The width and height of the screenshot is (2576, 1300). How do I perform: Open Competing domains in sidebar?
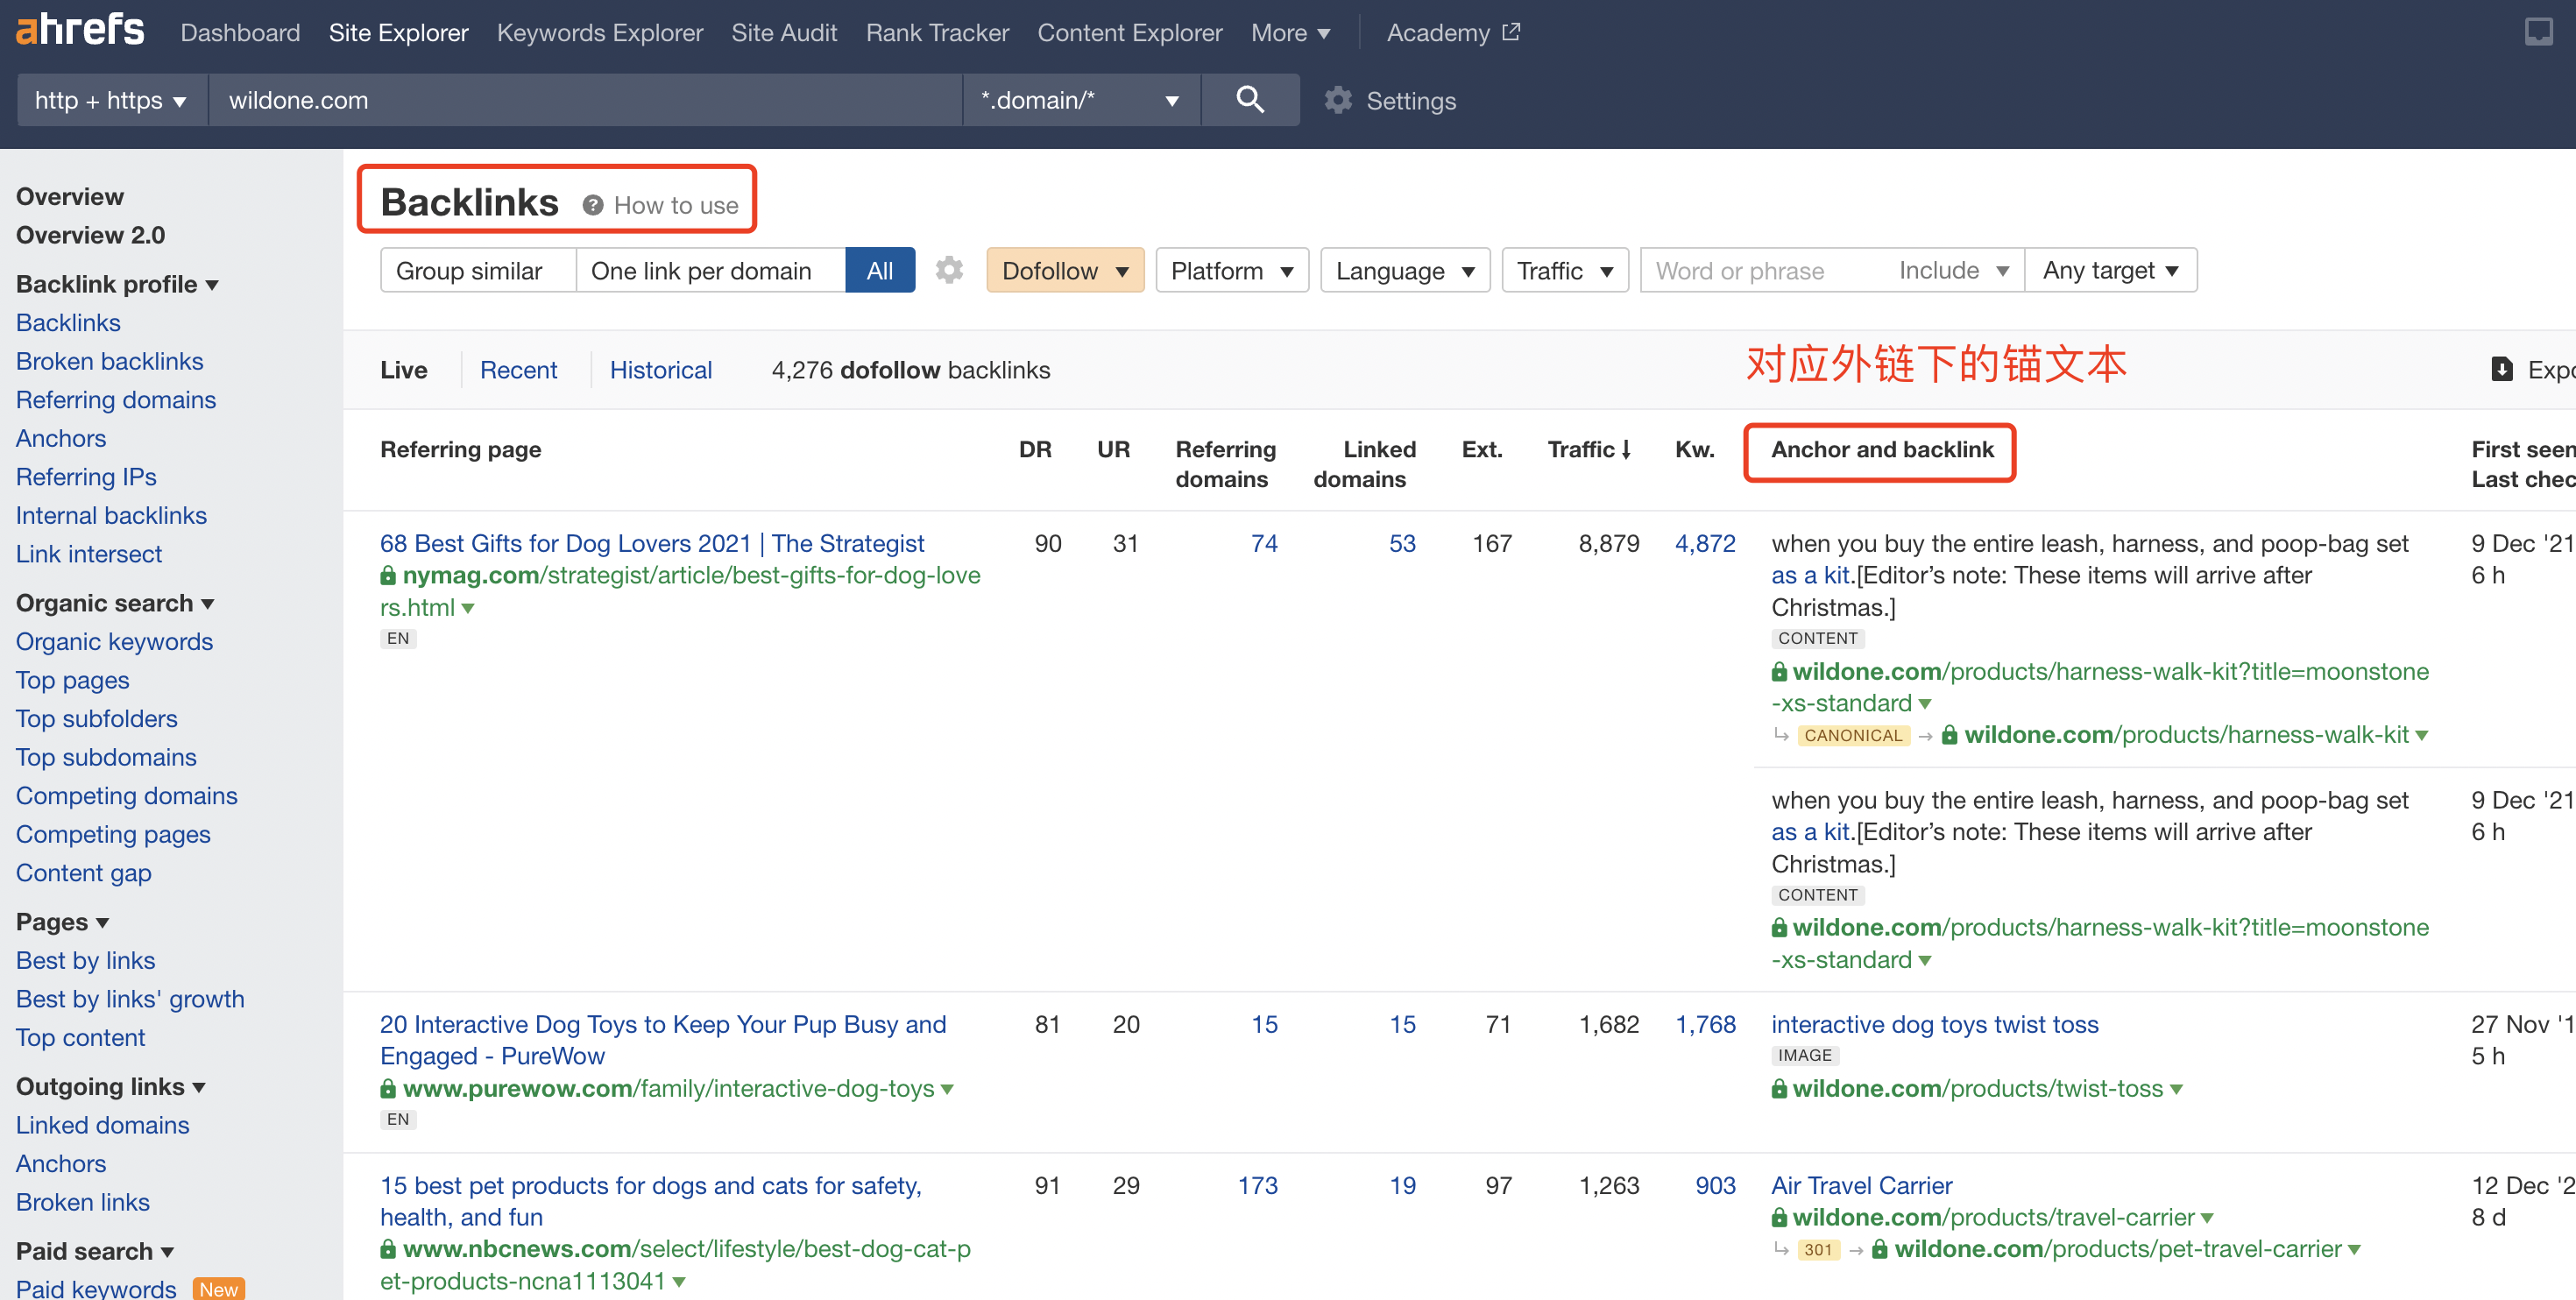point(127,796)
